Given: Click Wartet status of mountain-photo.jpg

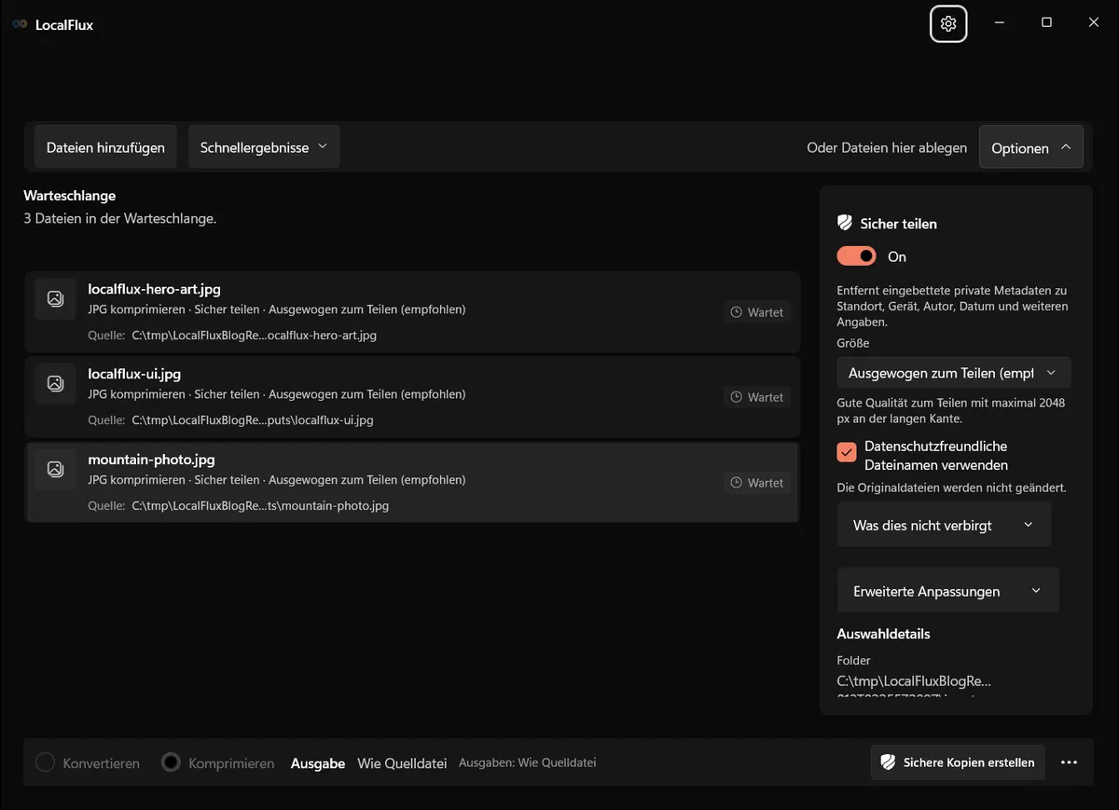Looking at the screenshot, I should [757, 483].
